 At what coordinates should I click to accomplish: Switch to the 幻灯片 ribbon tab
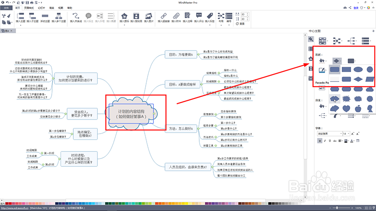coord(41,8)
